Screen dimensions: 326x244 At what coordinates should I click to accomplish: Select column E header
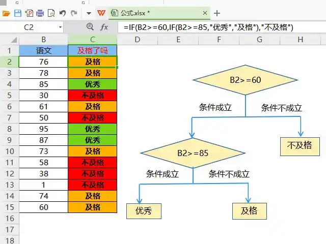tap(178, 40)
